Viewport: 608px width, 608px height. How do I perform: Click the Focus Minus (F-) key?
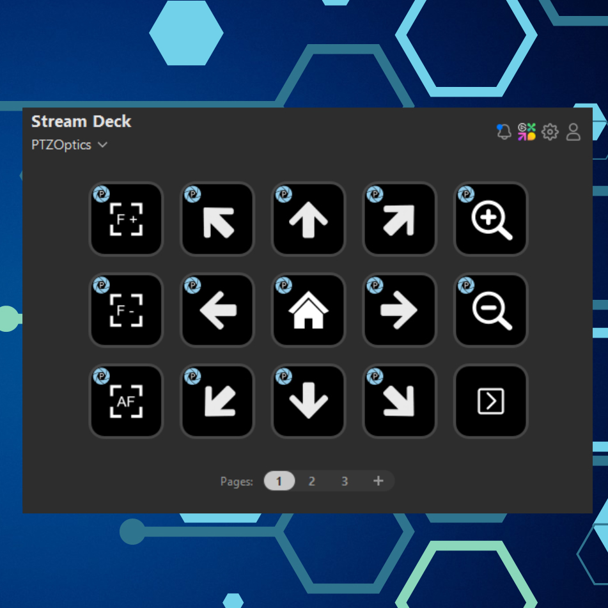[126, 310]
